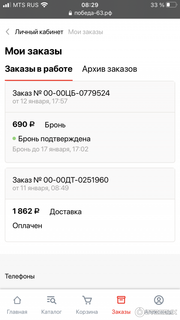Image resolution: width=180 pixels, height=320 pixels.
Task: Select the Заказы box icon
Action: (x=121, y=300)
